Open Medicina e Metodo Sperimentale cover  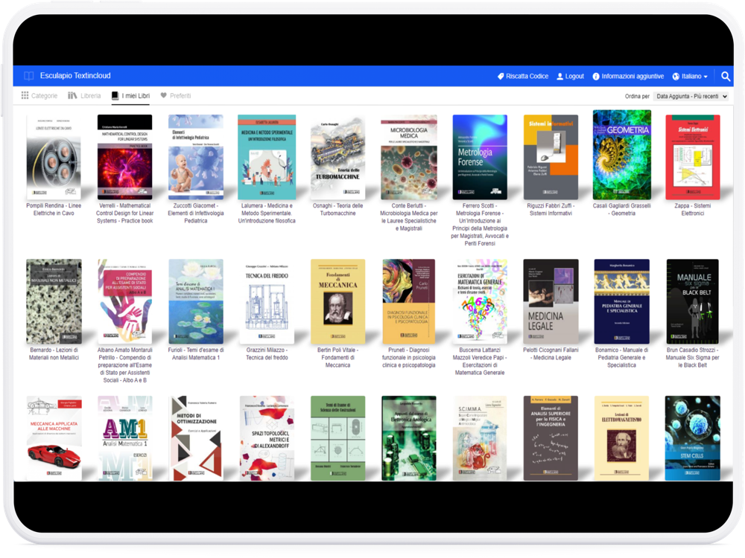pyautogui.click(x=267, y=157)
